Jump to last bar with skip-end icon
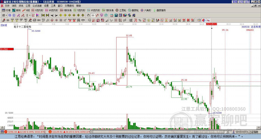The image size is (261, 139). point(47,15)
